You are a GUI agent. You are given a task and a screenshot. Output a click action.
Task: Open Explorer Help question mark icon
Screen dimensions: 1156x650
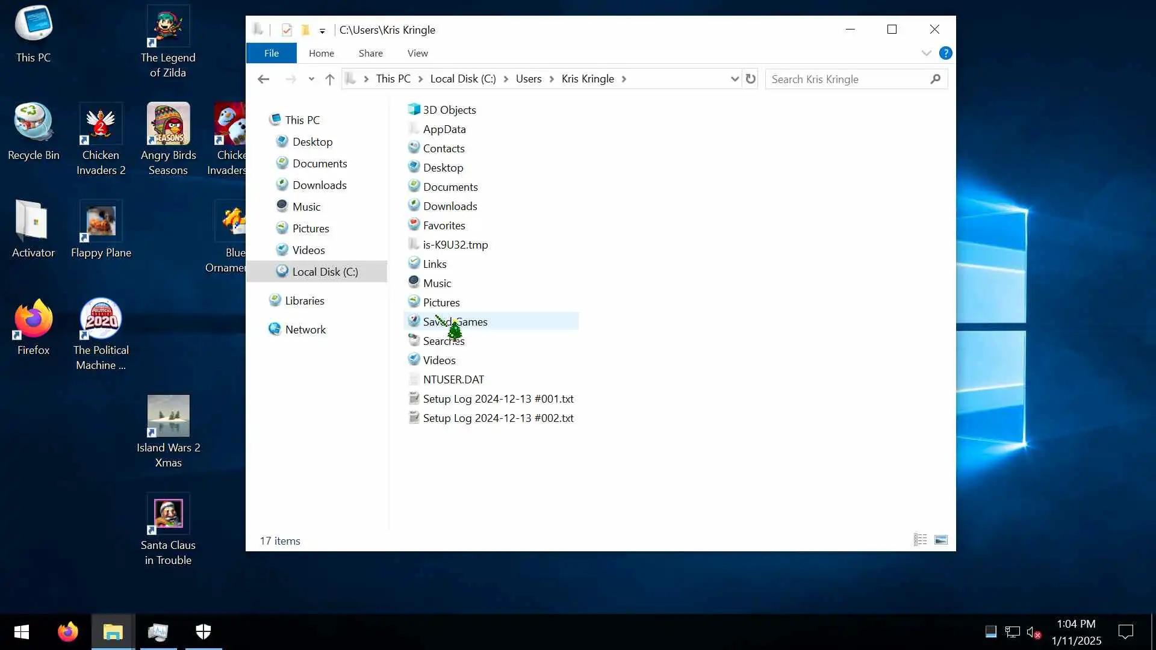coord(945,53)
